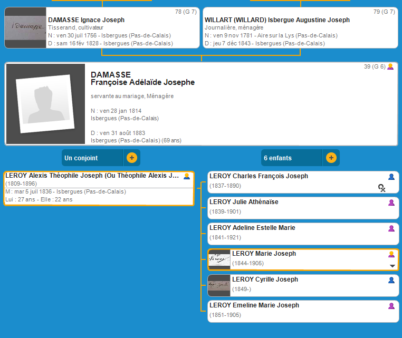The width and height of the screenshot is (402, 338).
Task: Click the purple person icon for Adeline Estelle Marie
Action: click(391, 228)
